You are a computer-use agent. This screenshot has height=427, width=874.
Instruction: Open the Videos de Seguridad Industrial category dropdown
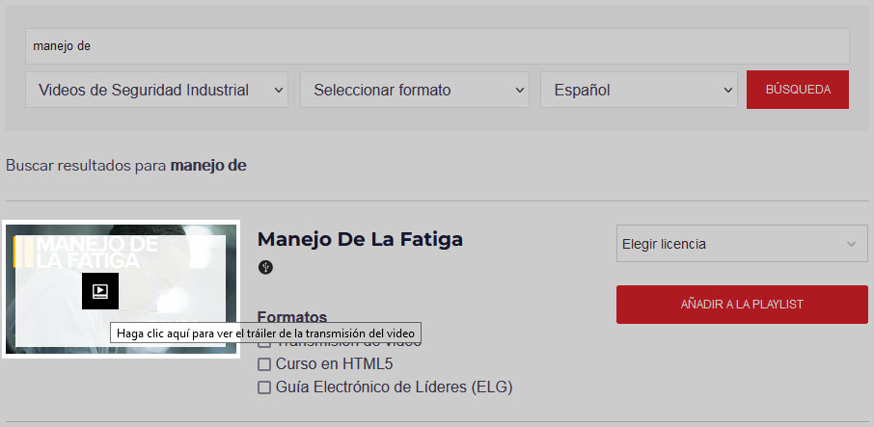click(x=156, y=90)
